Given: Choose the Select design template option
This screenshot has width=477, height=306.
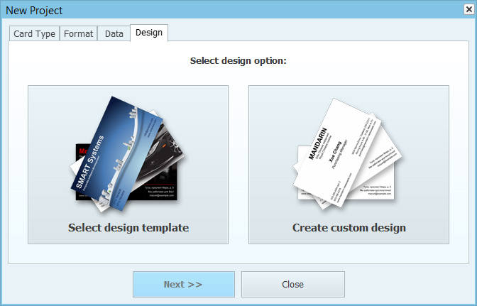Looking at the screenshot, I should pos(128,165).
